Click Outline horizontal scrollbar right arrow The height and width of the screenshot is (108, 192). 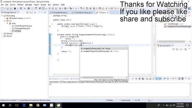(x=190, y=41)
